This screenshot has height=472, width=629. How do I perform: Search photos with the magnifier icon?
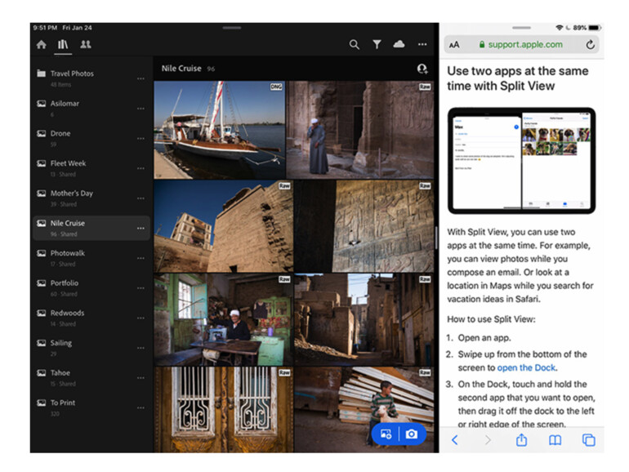(x=355, y=45)
